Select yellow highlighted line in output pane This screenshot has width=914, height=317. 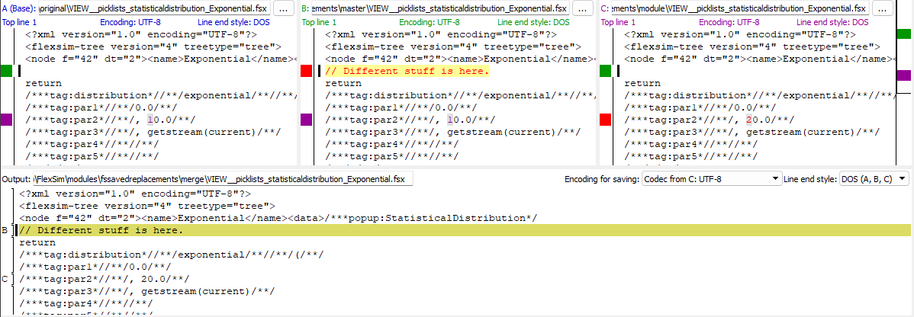458,230
